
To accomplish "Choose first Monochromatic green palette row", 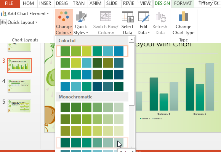I will click(92, 107).
